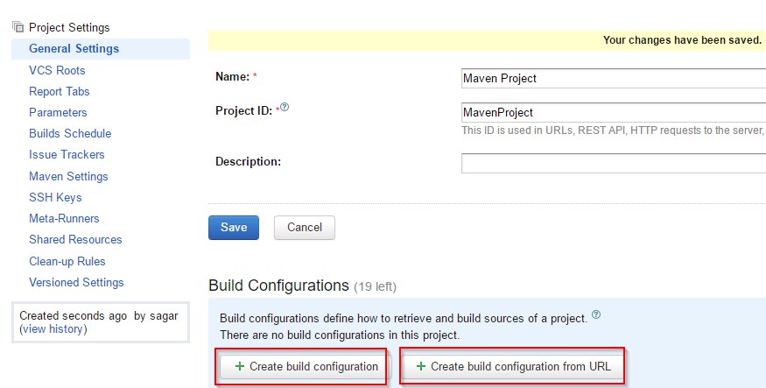Navigate to Issue Trackers
The image size is (766, 388).
[67, 154]
